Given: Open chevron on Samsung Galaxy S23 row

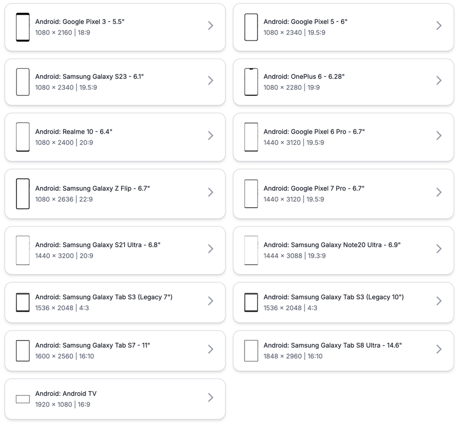Looking at the screenshot, I should 210,80.
